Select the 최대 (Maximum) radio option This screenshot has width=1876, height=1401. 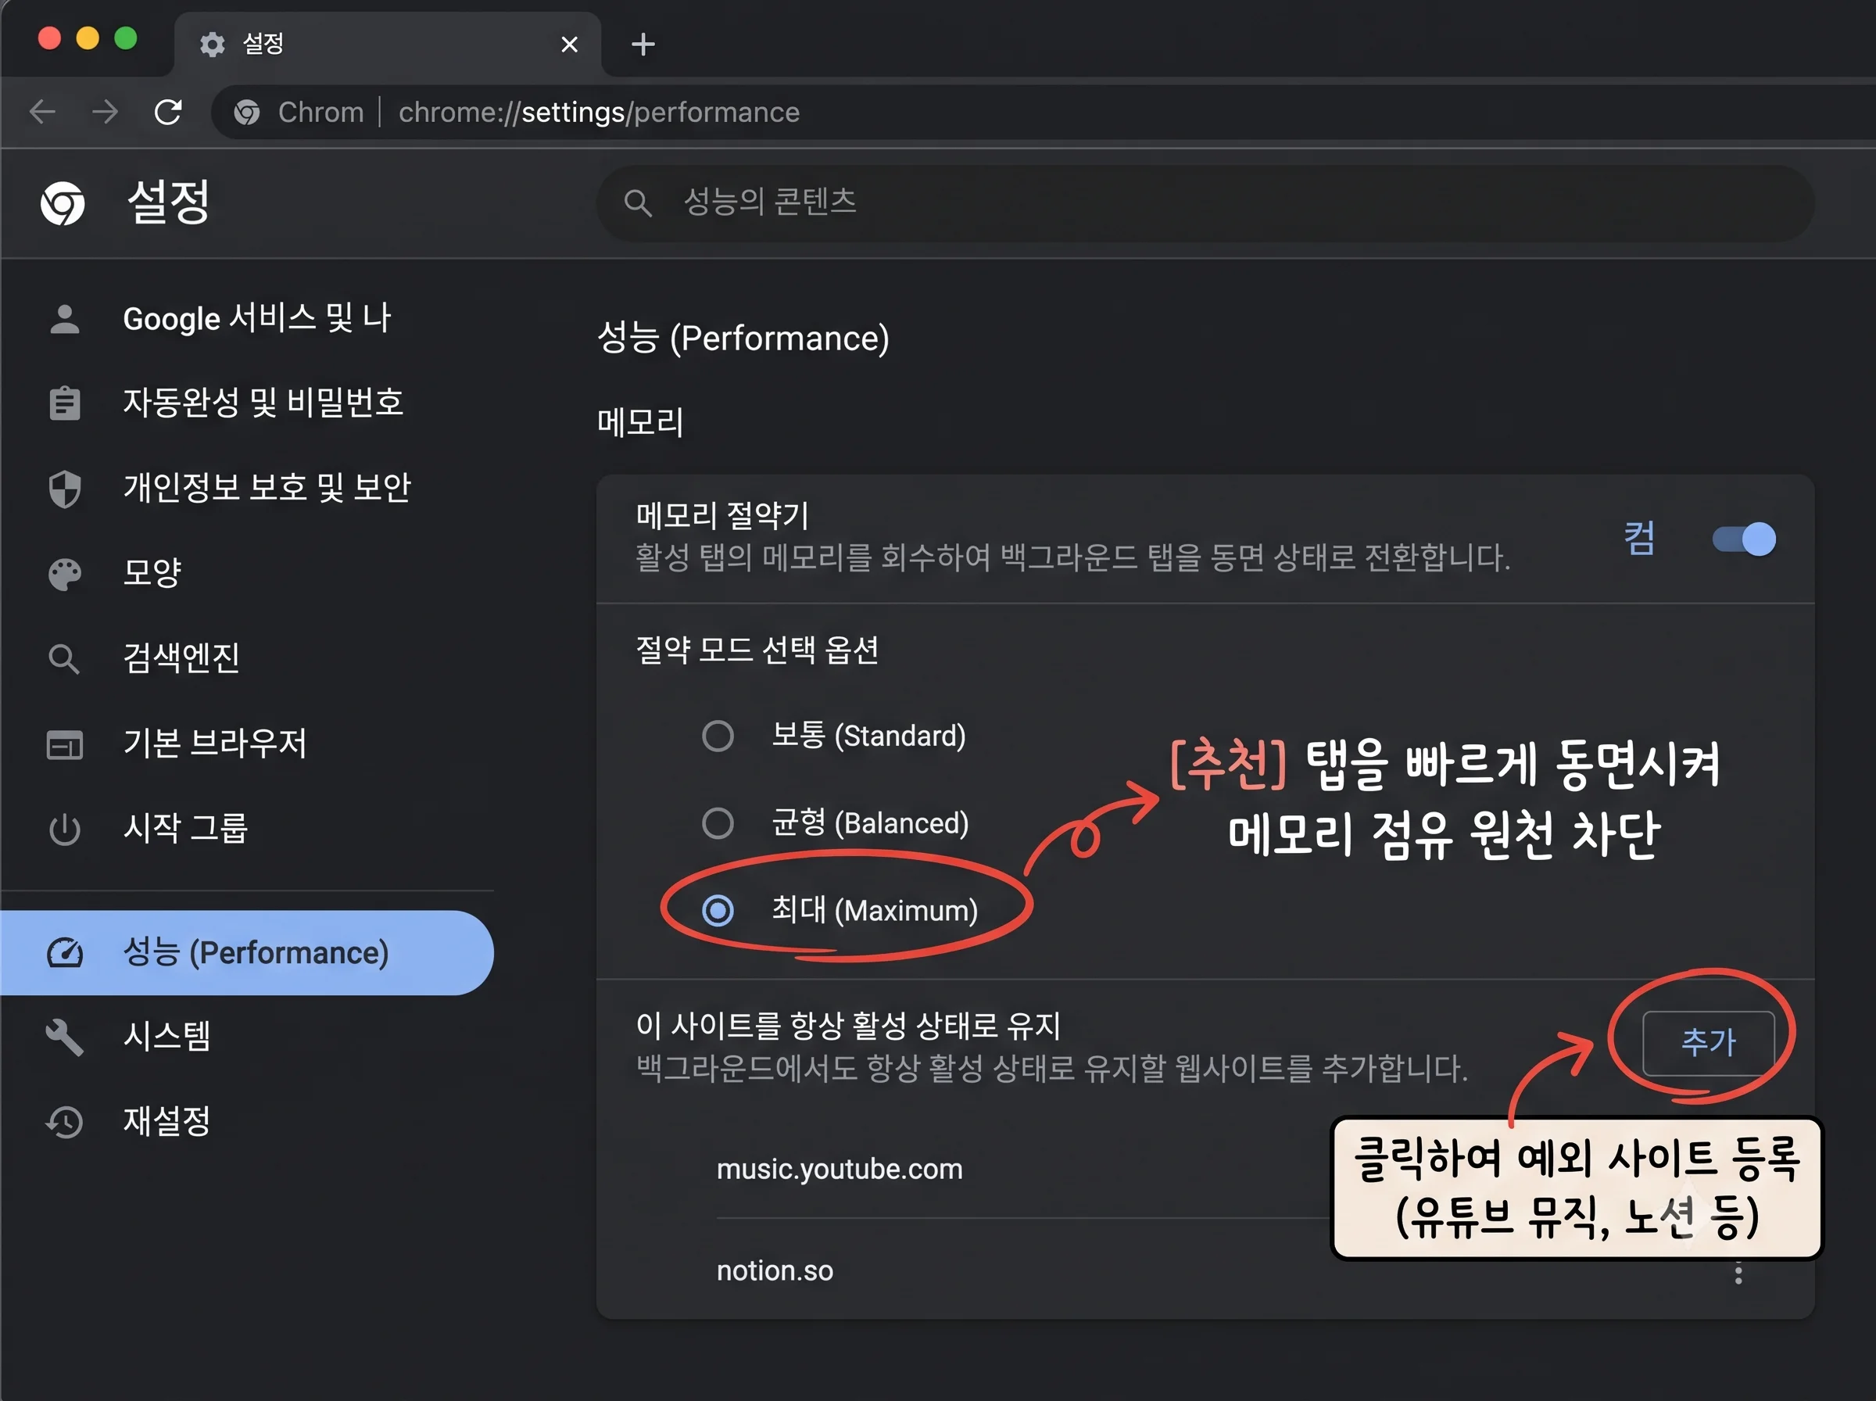click(x=717, y=910)
